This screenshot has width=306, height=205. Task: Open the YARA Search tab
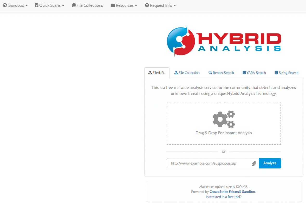coord(254,73)
